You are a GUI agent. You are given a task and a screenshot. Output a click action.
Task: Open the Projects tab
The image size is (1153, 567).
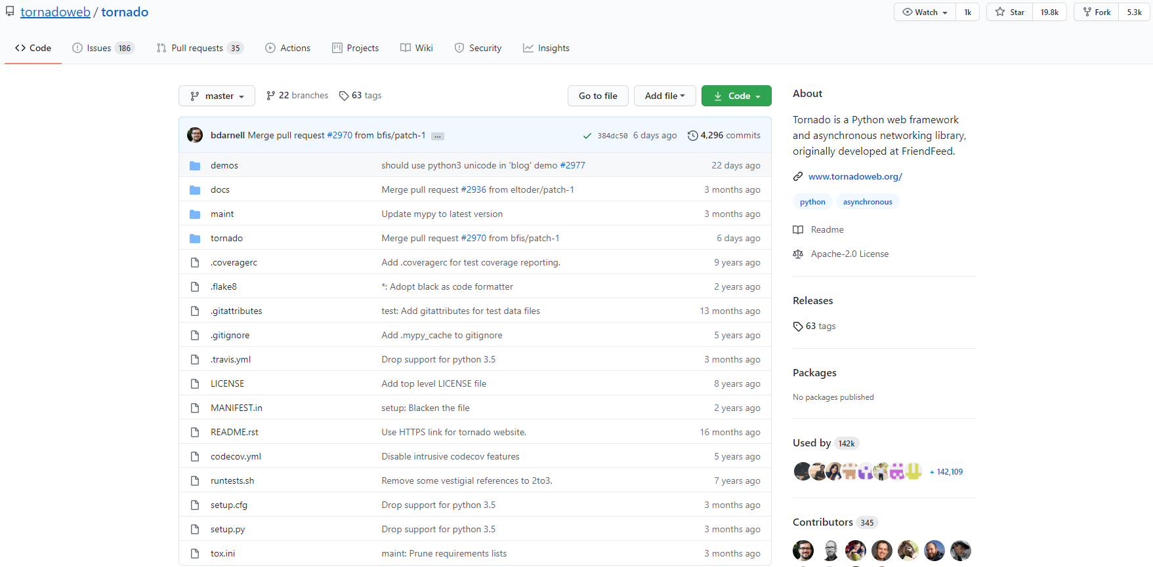click(355, 48)
